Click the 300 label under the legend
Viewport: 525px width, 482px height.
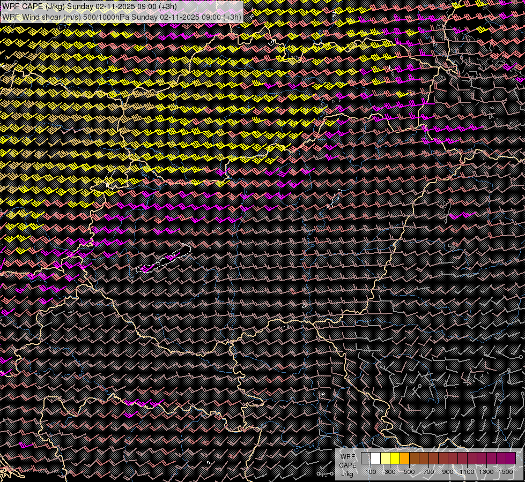pyautogui.click(x=390, y=472)
